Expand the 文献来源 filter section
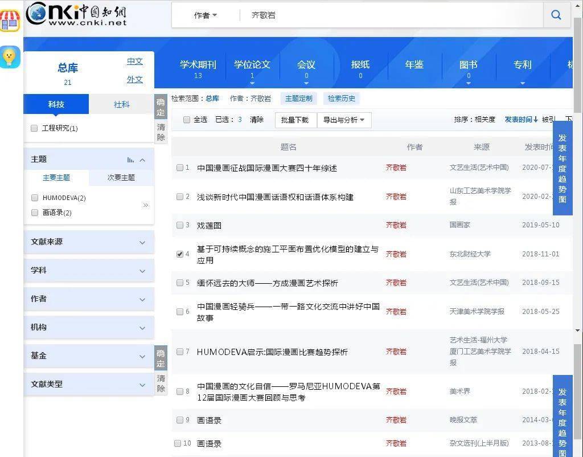Screen dimensions: 583x457 click(x=89, y=242)
